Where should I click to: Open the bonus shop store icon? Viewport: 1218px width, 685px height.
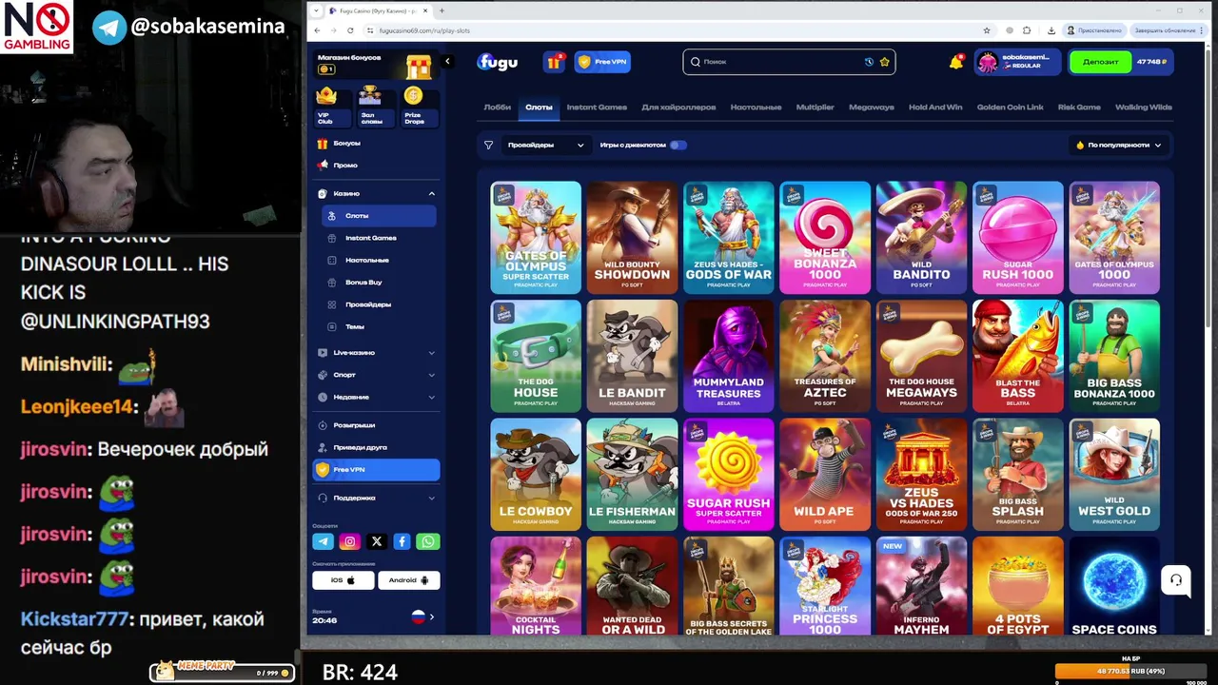point(419,67)
